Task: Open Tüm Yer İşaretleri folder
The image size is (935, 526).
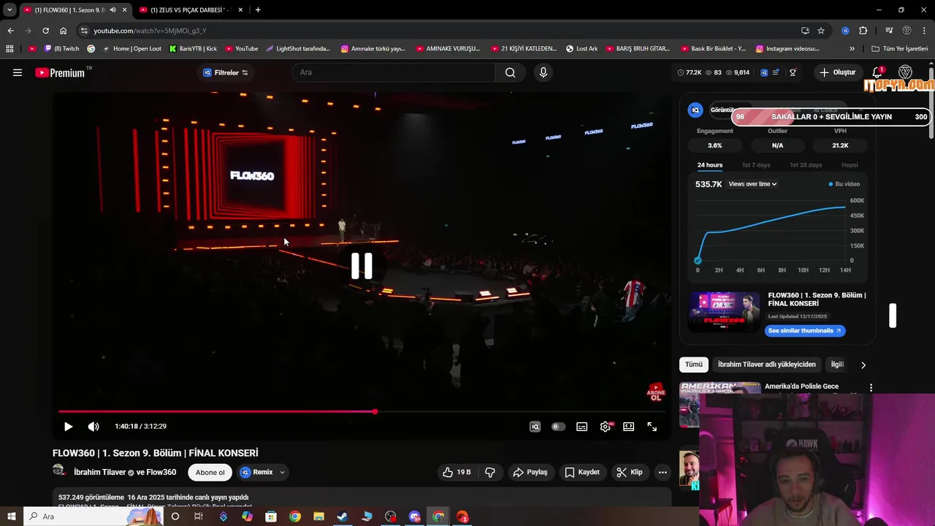Action: pyautogui.click(x=900, y=49)
